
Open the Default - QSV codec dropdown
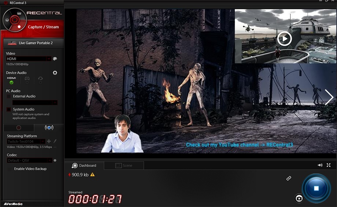29,161
